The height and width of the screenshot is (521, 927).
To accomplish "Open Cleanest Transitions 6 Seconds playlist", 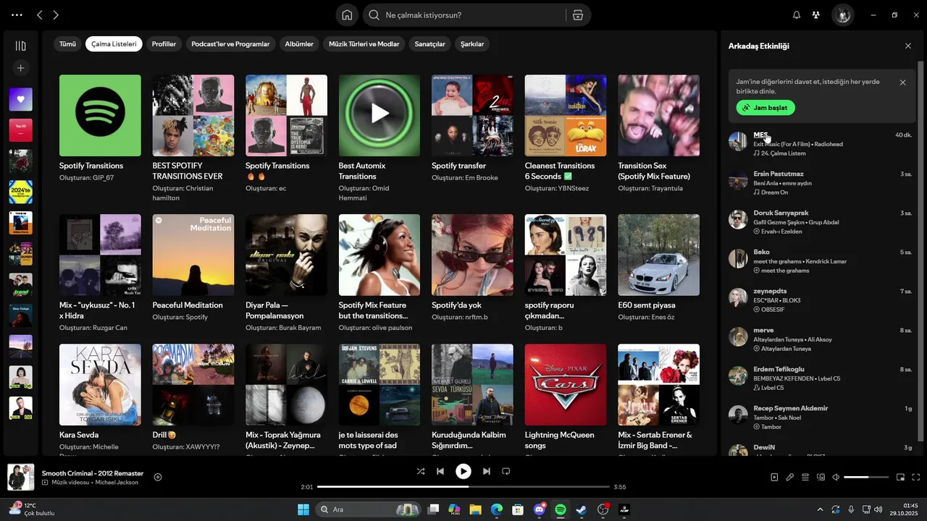I will [x=566, y=116].
